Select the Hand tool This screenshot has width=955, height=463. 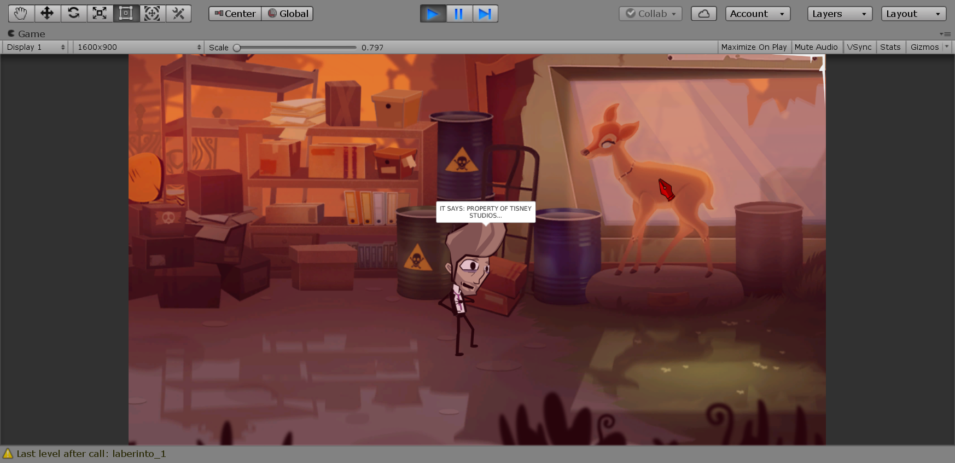point(21,14)
